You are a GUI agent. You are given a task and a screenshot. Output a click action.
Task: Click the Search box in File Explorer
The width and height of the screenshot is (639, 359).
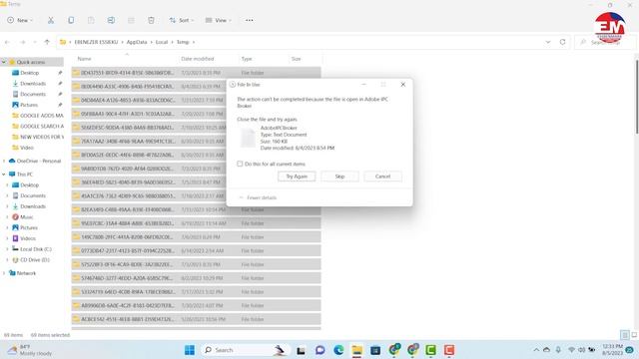(605, 42)
